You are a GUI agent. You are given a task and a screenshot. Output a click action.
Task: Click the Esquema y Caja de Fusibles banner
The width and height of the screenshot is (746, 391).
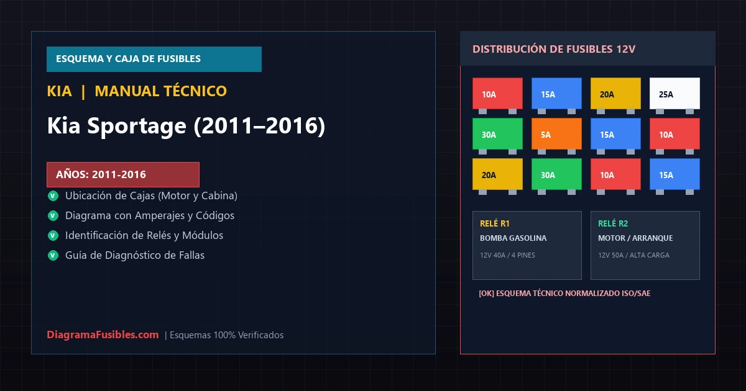154,59
